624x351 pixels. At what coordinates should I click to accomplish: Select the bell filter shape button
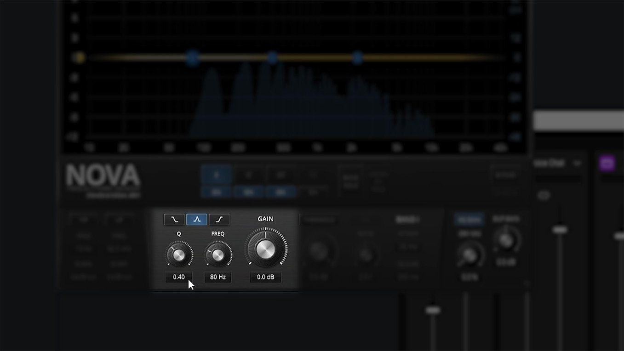coord(197,220)
